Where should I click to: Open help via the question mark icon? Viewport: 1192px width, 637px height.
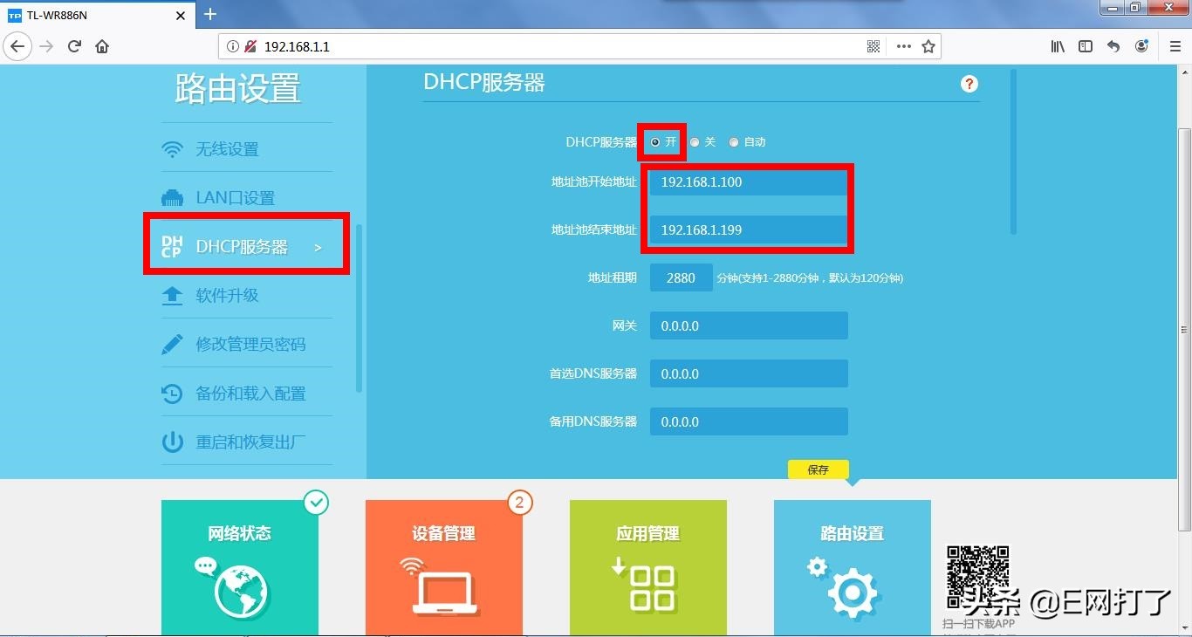(x=969, y=84)
